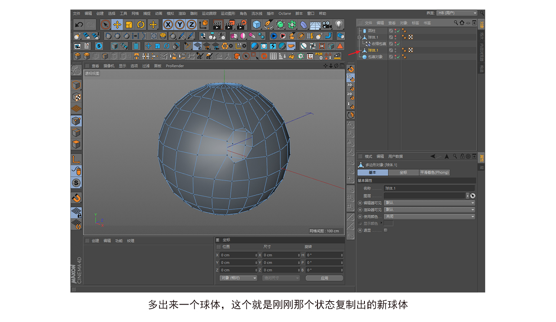This screenshot has width=556, height=322.
Task: Open the 平滑着色(Phong) tab
Action: click(x=434, y=173)
